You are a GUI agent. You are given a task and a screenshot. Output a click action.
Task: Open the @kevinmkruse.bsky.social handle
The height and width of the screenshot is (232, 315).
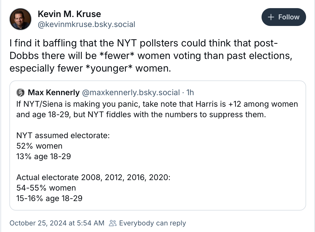(86, 25)
